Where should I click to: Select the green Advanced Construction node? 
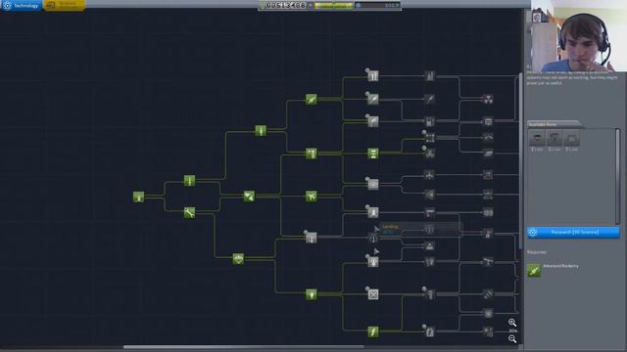tap(373, 154)
